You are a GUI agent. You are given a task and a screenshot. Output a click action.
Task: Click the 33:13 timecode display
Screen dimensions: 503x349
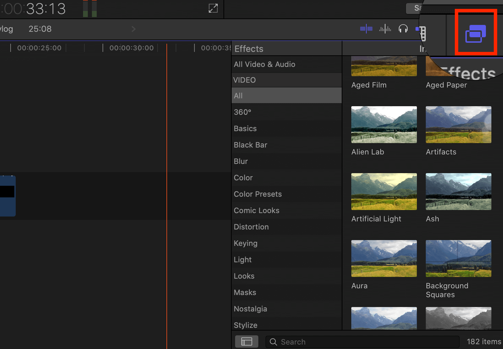point(46,9)
